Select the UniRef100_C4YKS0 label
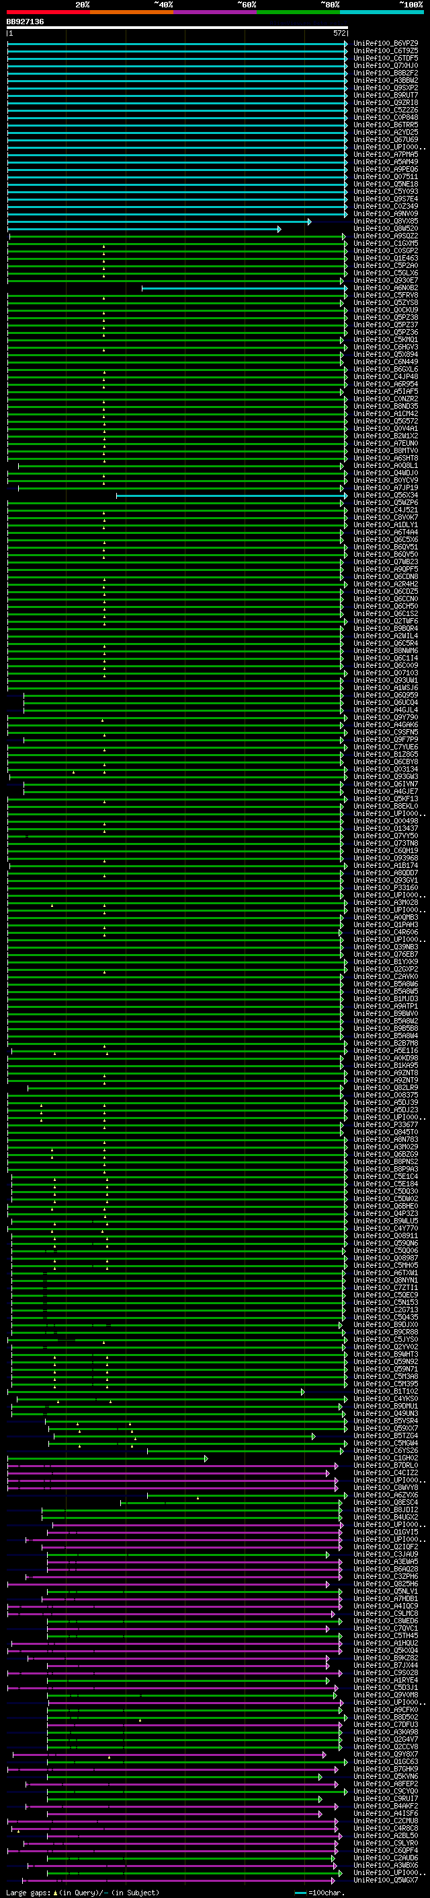The image size is (430, 1898). (x=386, y=1398)
